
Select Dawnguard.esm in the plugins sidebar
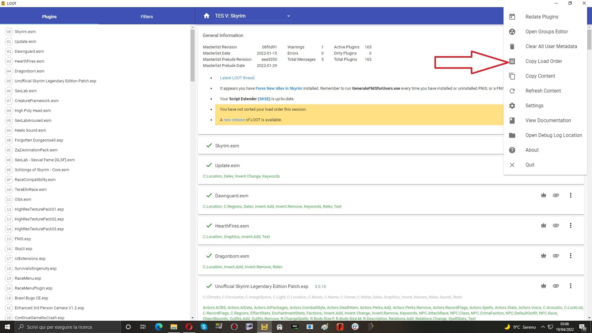[95, 51]
